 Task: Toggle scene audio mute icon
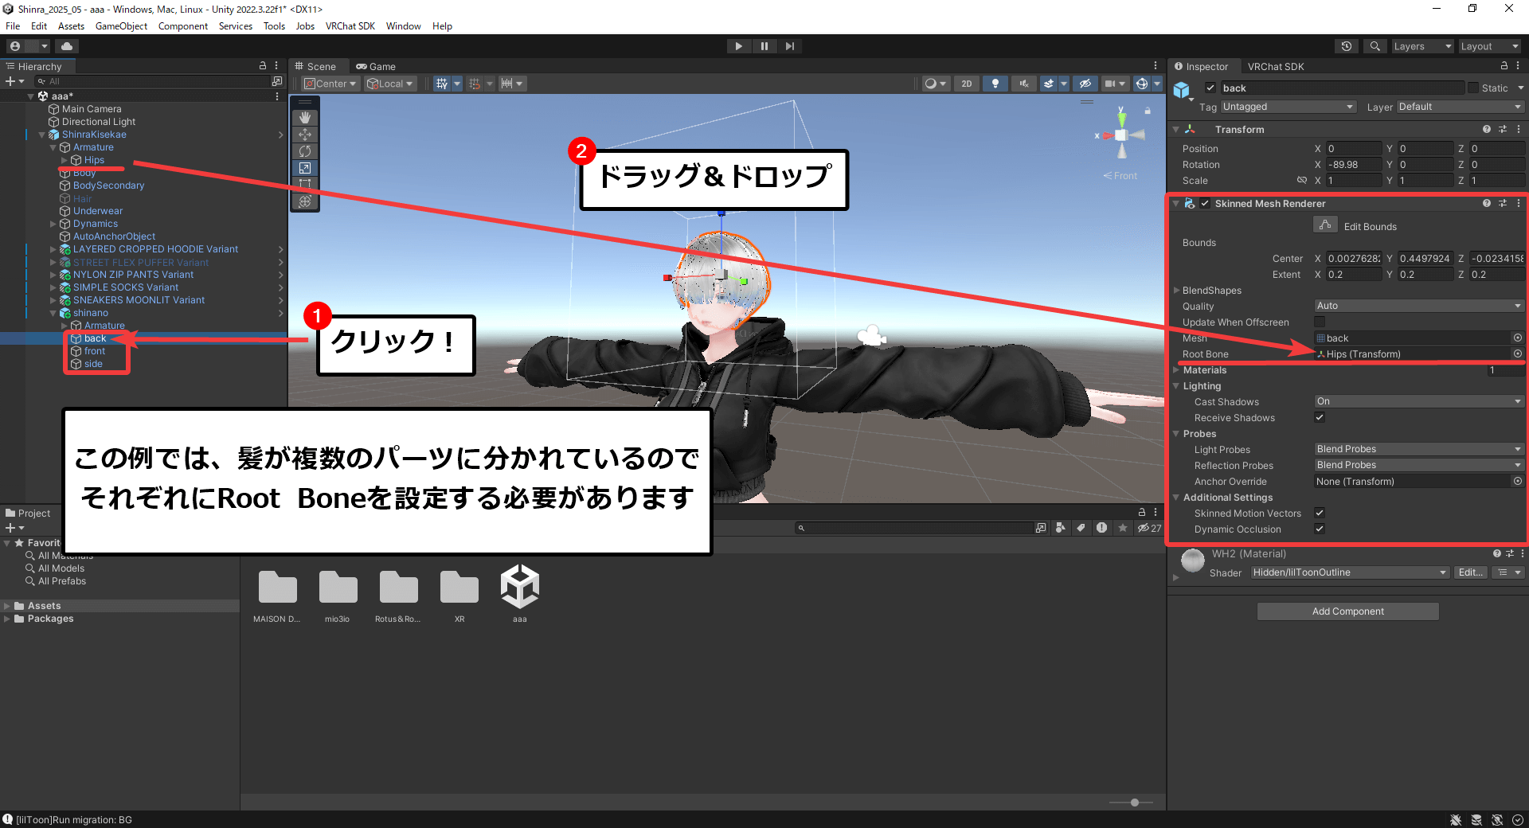coord(1024,84)
